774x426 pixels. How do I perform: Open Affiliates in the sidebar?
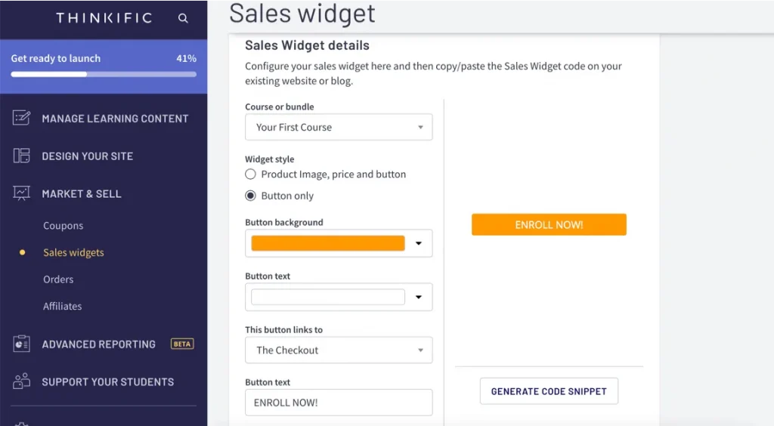click(62, 306)
